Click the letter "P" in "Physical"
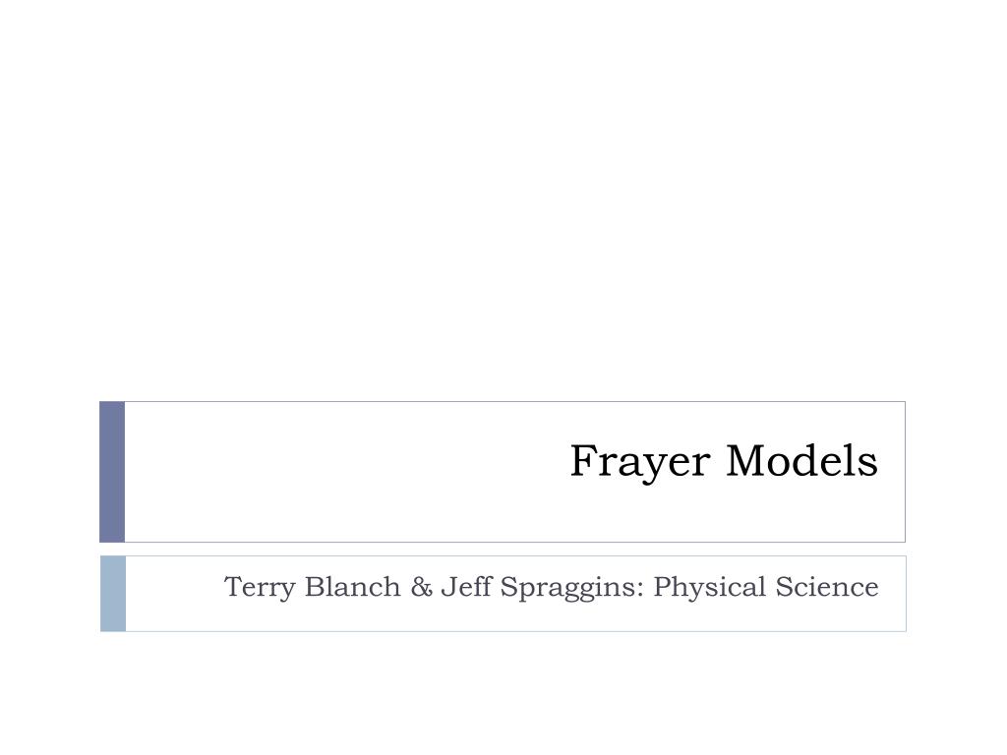 (x=663, y=587)
